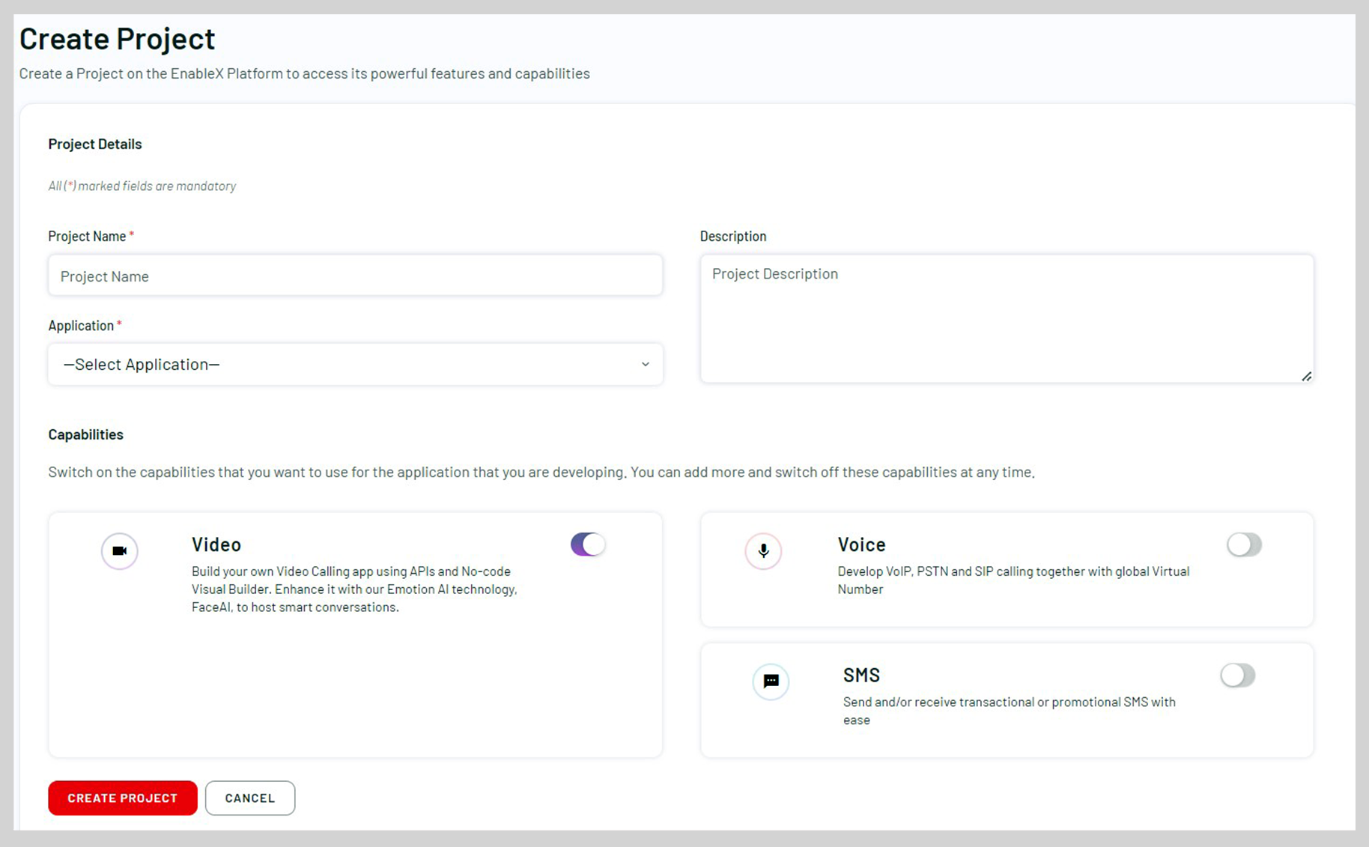
Task: Click the Project Details heading
Action: (x=94, y=144)
